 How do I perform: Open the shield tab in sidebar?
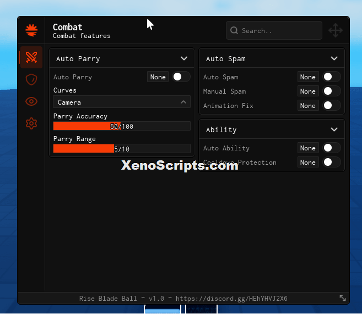(x=31, y=79)
